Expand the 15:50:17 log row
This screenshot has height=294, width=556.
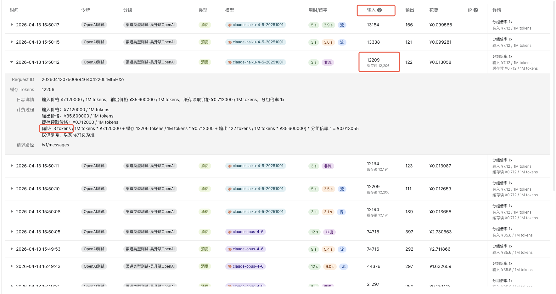(12, 24)
